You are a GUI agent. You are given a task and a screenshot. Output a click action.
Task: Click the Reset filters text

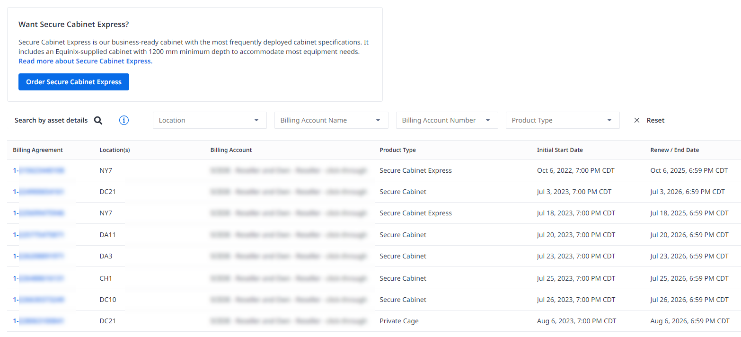(x=655, y=120)
